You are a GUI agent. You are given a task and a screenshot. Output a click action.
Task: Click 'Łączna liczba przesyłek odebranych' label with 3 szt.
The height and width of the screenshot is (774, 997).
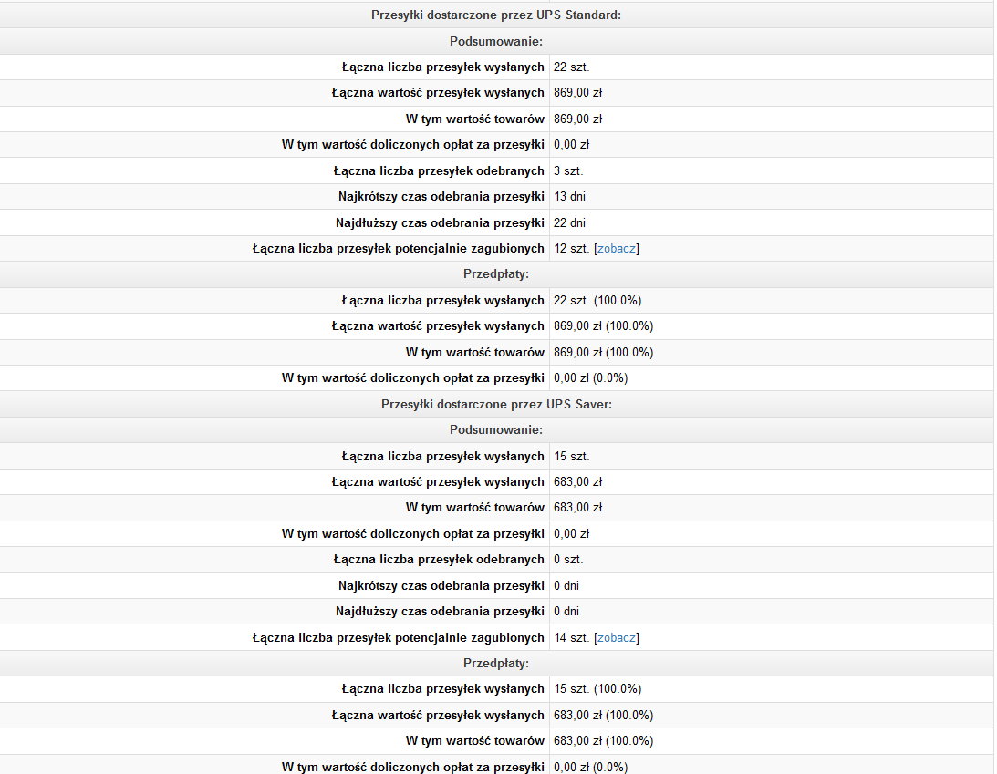439,170
